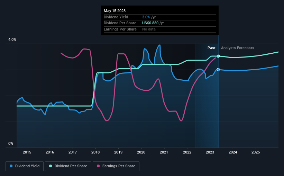Toggle the Dividend Yield legend button

(x=25, y=166)
